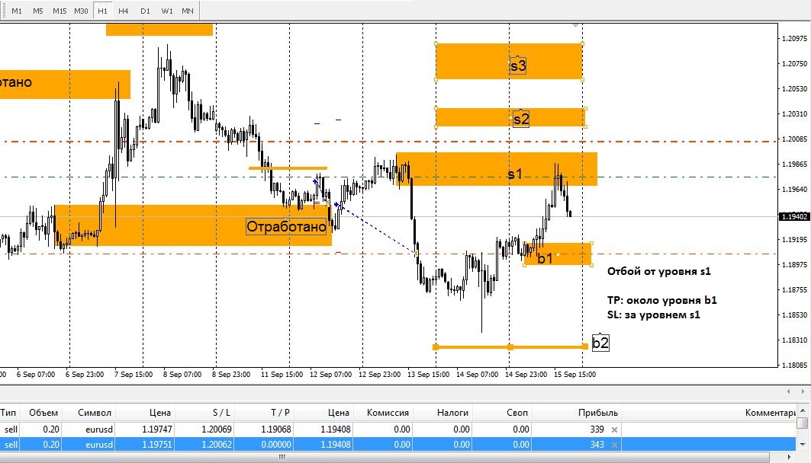Select the sell order opened at 1.19747

397,429
